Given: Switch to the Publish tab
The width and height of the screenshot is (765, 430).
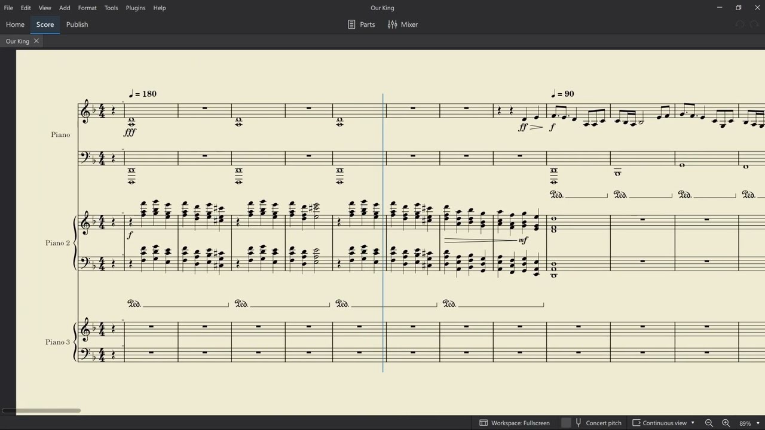Looking at the screenshot, I should [x=77, y=24].
